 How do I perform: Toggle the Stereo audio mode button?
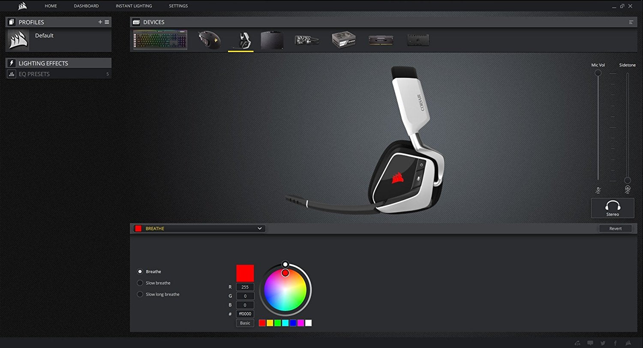click(x=613, y=208)
